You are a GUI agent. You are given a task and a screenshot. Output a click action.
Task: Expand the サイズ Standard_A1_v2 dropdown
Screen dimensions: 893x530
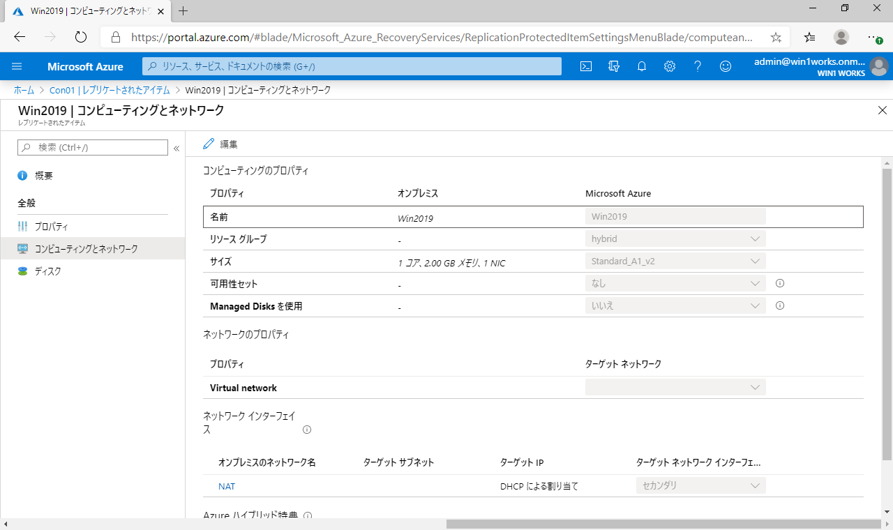675,261
